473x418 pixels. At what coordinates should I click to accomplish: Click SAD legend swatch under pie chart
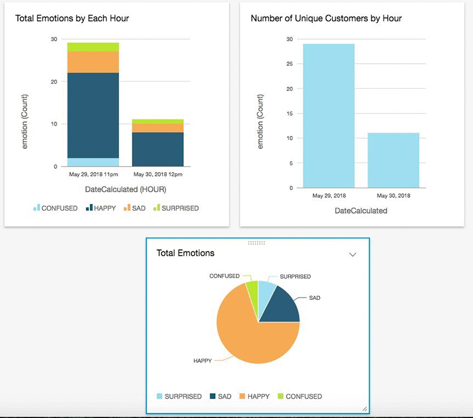[x=213, y=396]
